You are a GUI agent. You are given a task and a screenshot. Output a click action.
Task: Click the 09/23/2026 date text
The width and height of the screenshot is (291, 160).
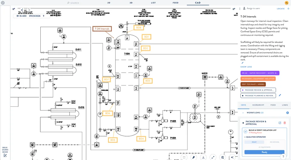pos(35,16)
